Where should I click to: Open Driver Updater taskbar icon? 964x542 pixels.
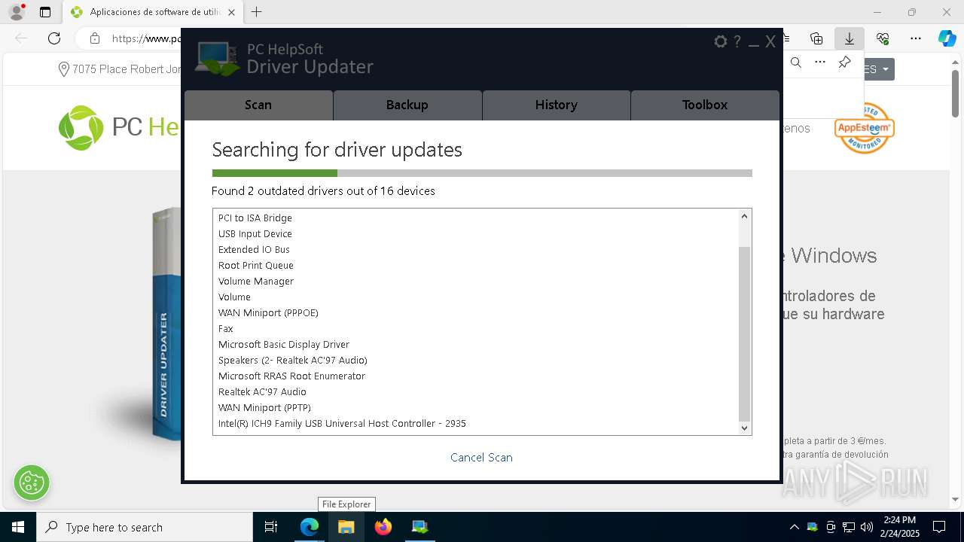click(x=420, y=527)
